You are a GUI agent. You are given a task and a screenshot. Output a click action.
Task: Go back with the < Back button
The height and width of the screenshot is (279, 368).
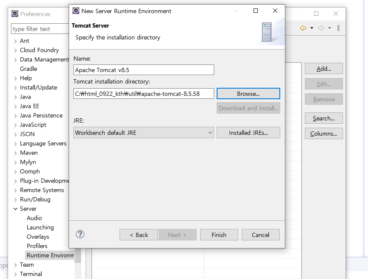(139, 235)
